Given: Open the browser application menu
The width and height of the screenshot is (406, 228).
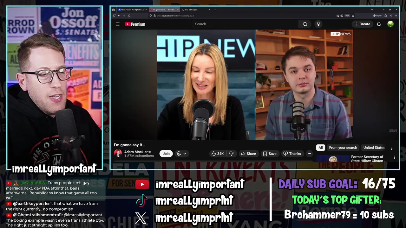Looking at the screenshot, I should click(x=396, y=16).
